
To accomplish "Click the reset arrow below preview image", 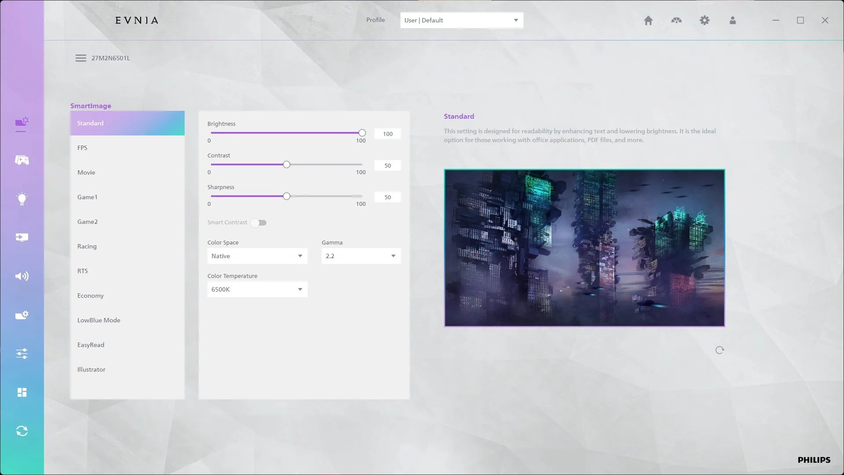I will point(719,350).
